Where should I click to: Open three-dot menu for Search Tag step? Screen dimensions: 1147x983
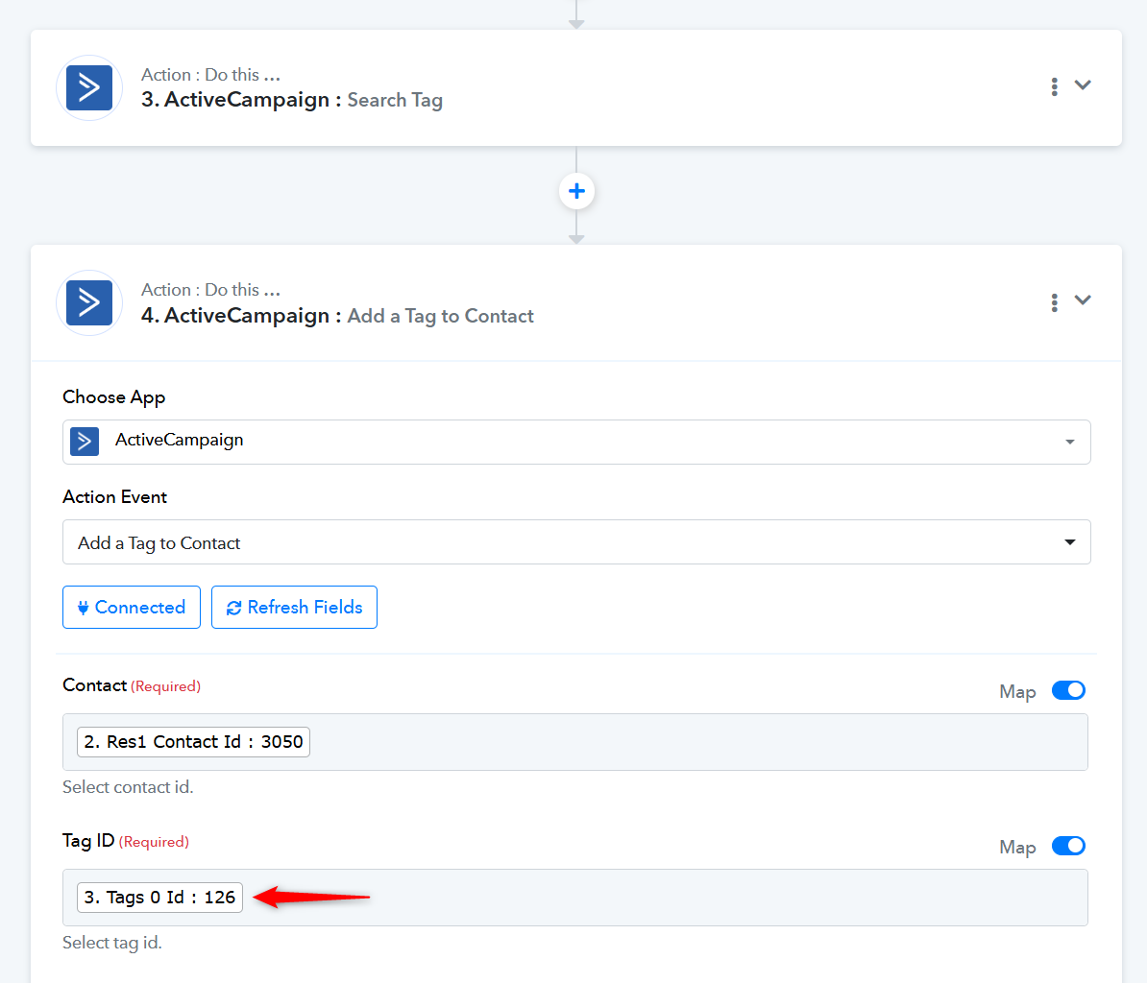(x=1054, y=87)
